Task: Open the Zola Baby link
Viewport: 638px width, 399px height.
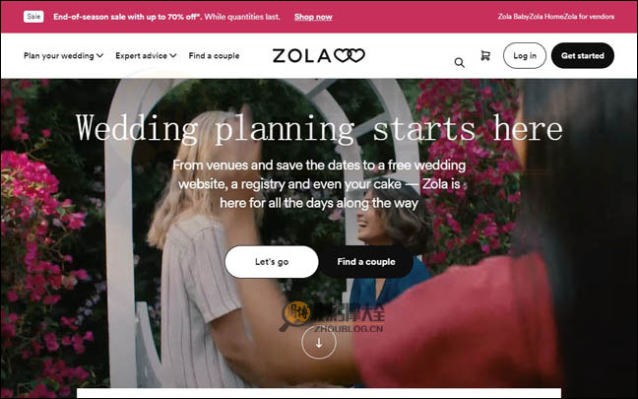Action: [513, 17]
